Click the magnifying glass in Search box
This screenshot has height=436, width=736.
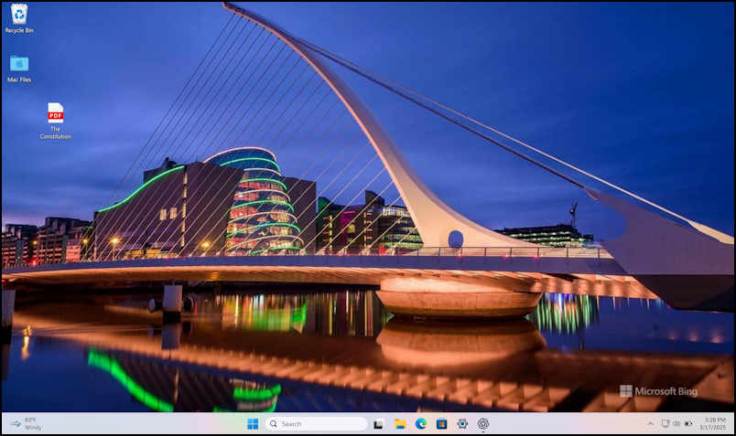274,424
